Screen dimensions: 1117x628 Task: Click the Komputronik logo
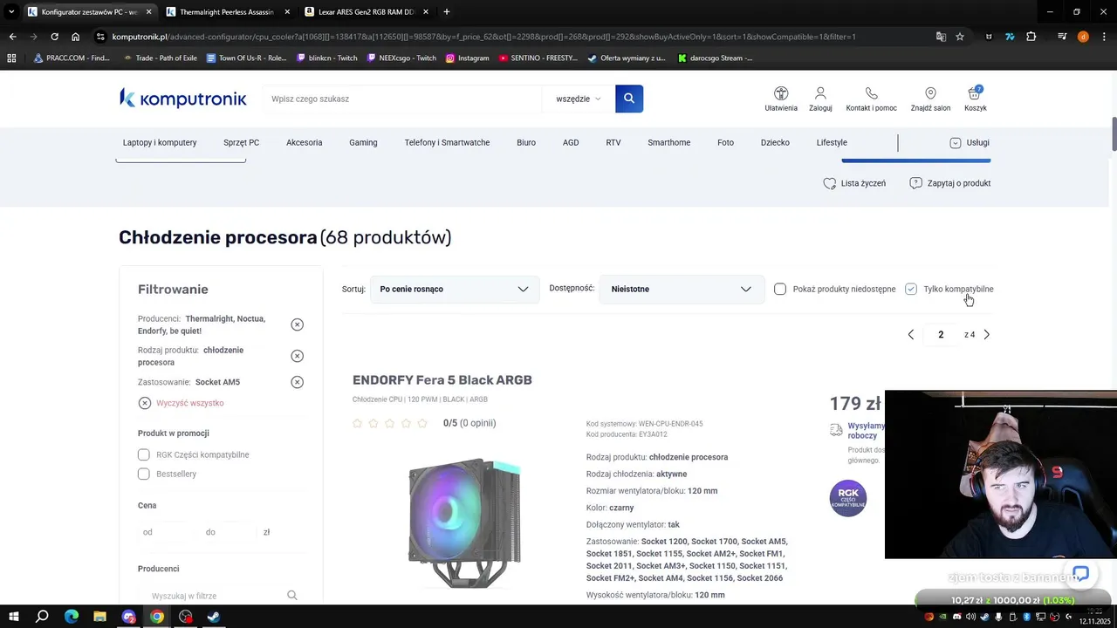click(183, 99)
